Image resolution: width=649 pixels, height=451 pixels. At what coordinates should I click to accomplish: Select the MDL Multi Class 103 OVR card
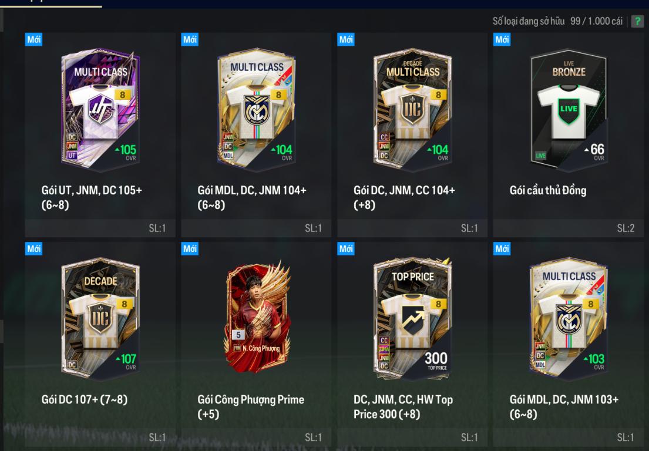[x=569, y=319]
